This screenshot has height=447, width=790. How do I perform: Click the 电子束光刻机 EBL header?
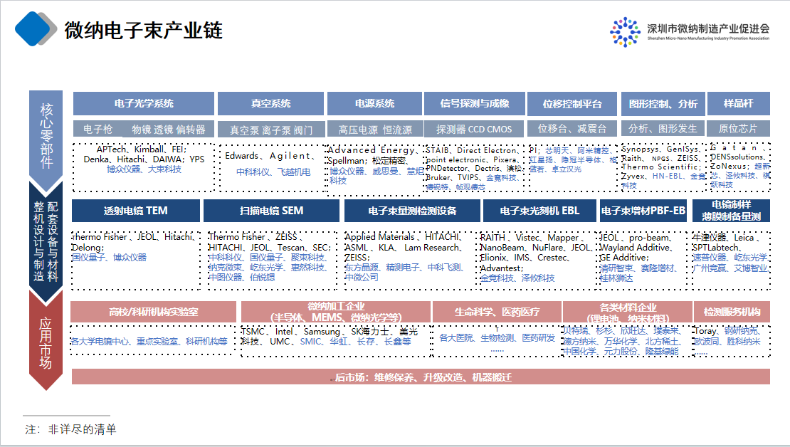tap(539, 211)
